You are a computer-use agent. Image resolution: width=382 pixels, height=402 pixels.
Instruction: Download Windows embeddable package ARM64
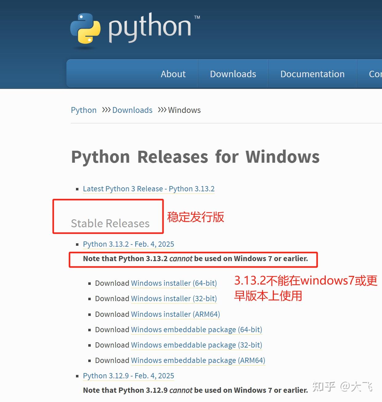198,360
